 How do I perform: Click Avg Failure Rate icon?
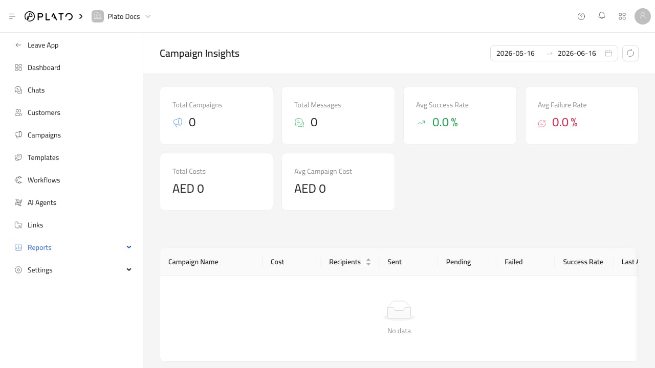pyautogui.click(x=542, y=123)
